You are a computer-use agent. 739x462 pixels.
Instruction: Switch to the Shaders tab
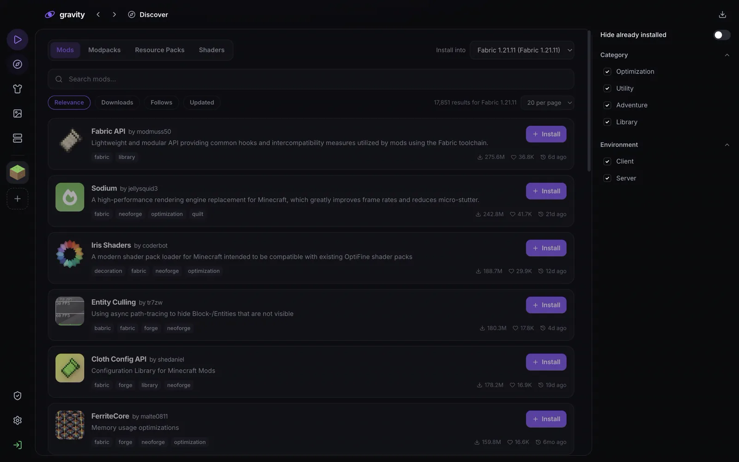coord(212,50)
